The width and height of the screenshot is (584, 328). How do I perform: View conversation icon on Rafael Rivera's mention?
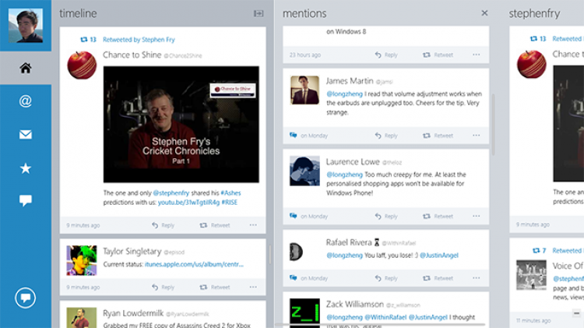pyautogui.click(x=294, y=277)
